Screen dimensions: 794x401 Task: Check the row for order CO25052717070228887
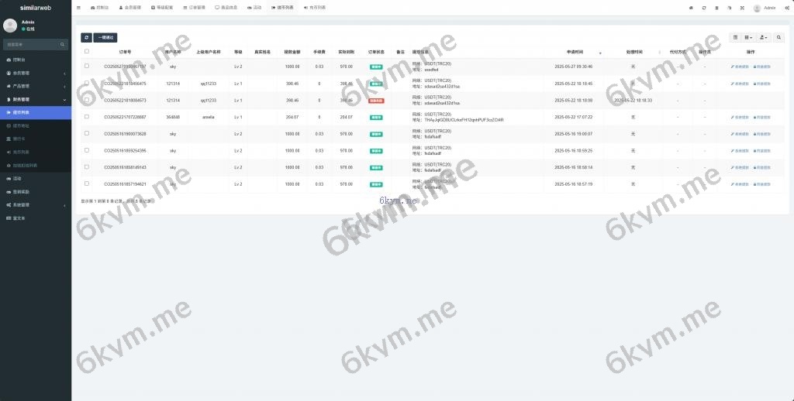pyautogui.click(x=87, y=117)
